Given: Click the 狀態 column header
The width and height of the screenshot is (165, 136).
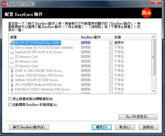Looking at the screenshot, I should pos(122,37).
